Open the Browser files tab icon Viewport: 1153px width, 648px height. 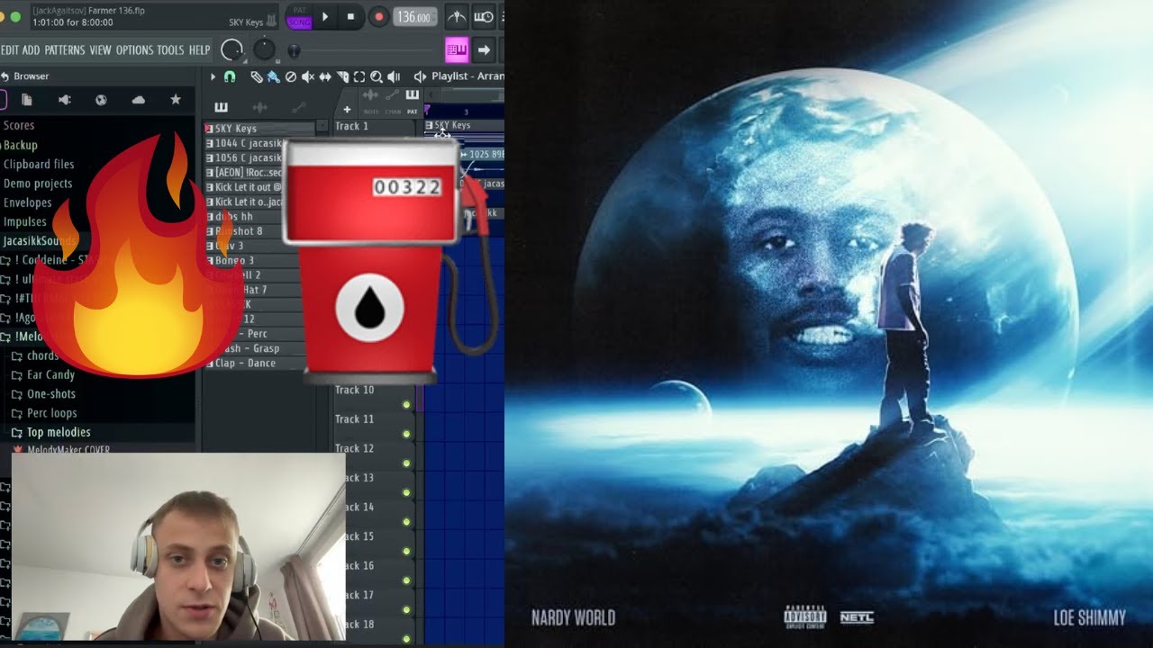pos(27,100)
